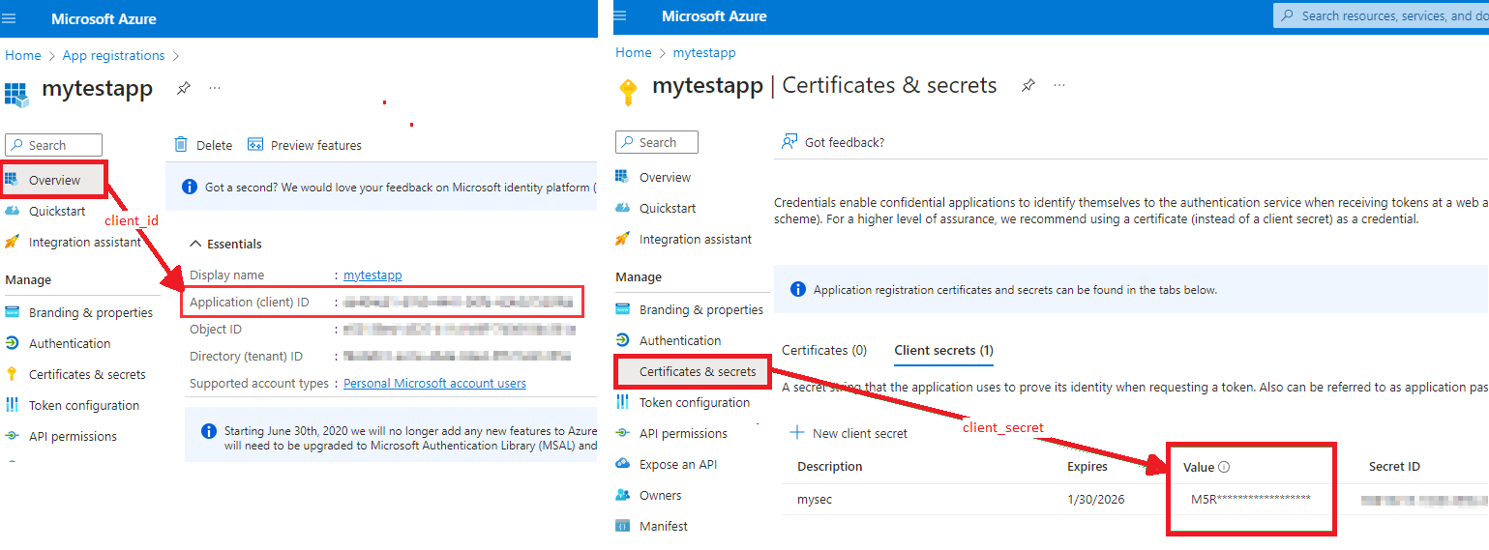
Task: Pin mytestapp overview page
Action: click(183, 88)
